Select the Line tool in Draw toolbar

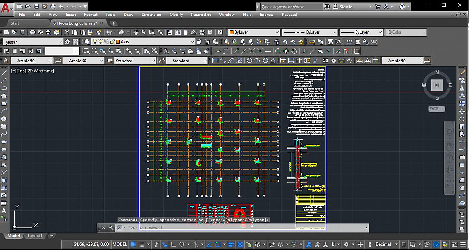pyautogui.click(x=4, y=73)
